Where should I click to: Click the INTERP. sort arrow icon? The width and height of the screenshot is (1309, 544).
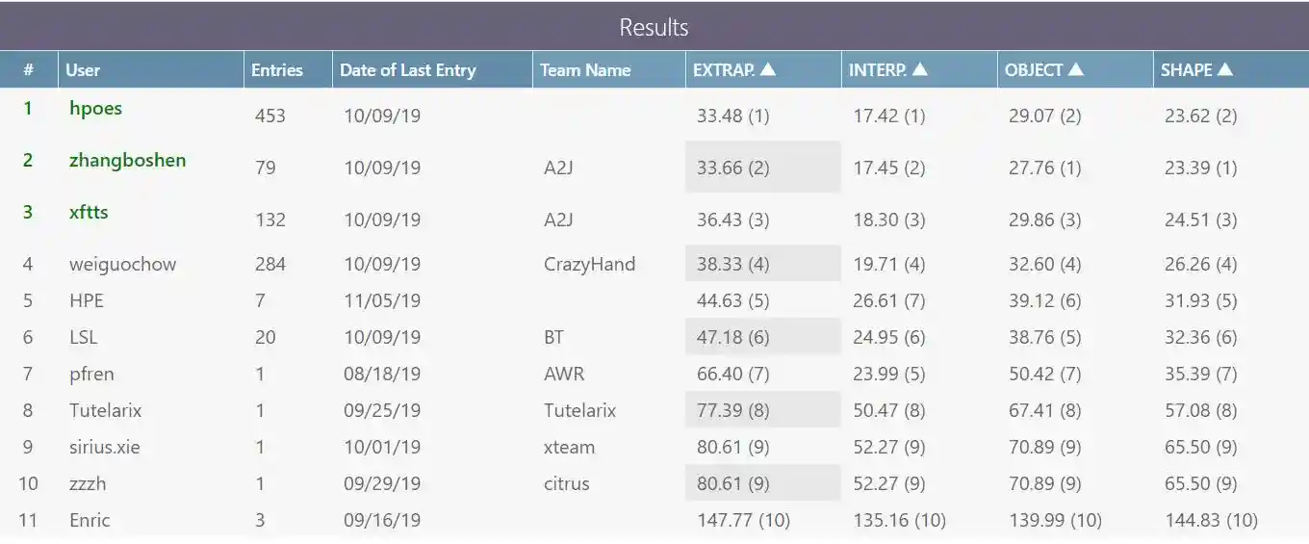pyautogui.click(x=920, y=69)
